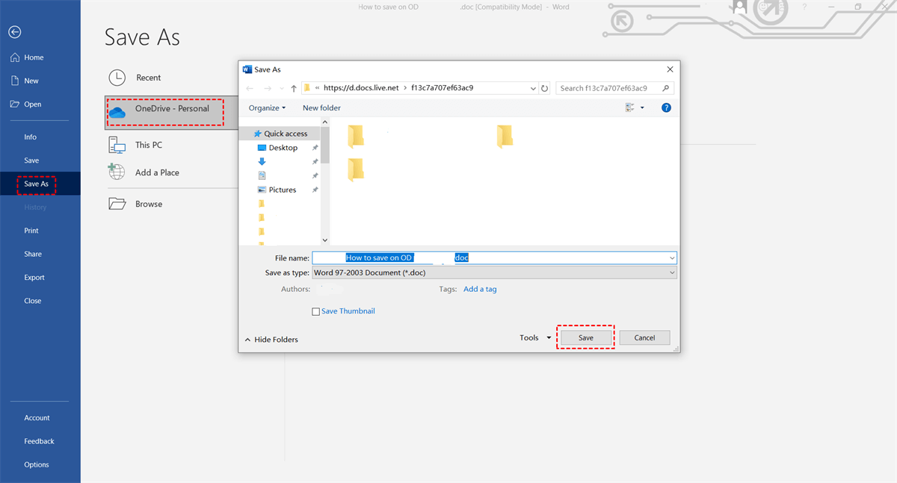Collapse with Hide Folders

[x=271, y=340]
